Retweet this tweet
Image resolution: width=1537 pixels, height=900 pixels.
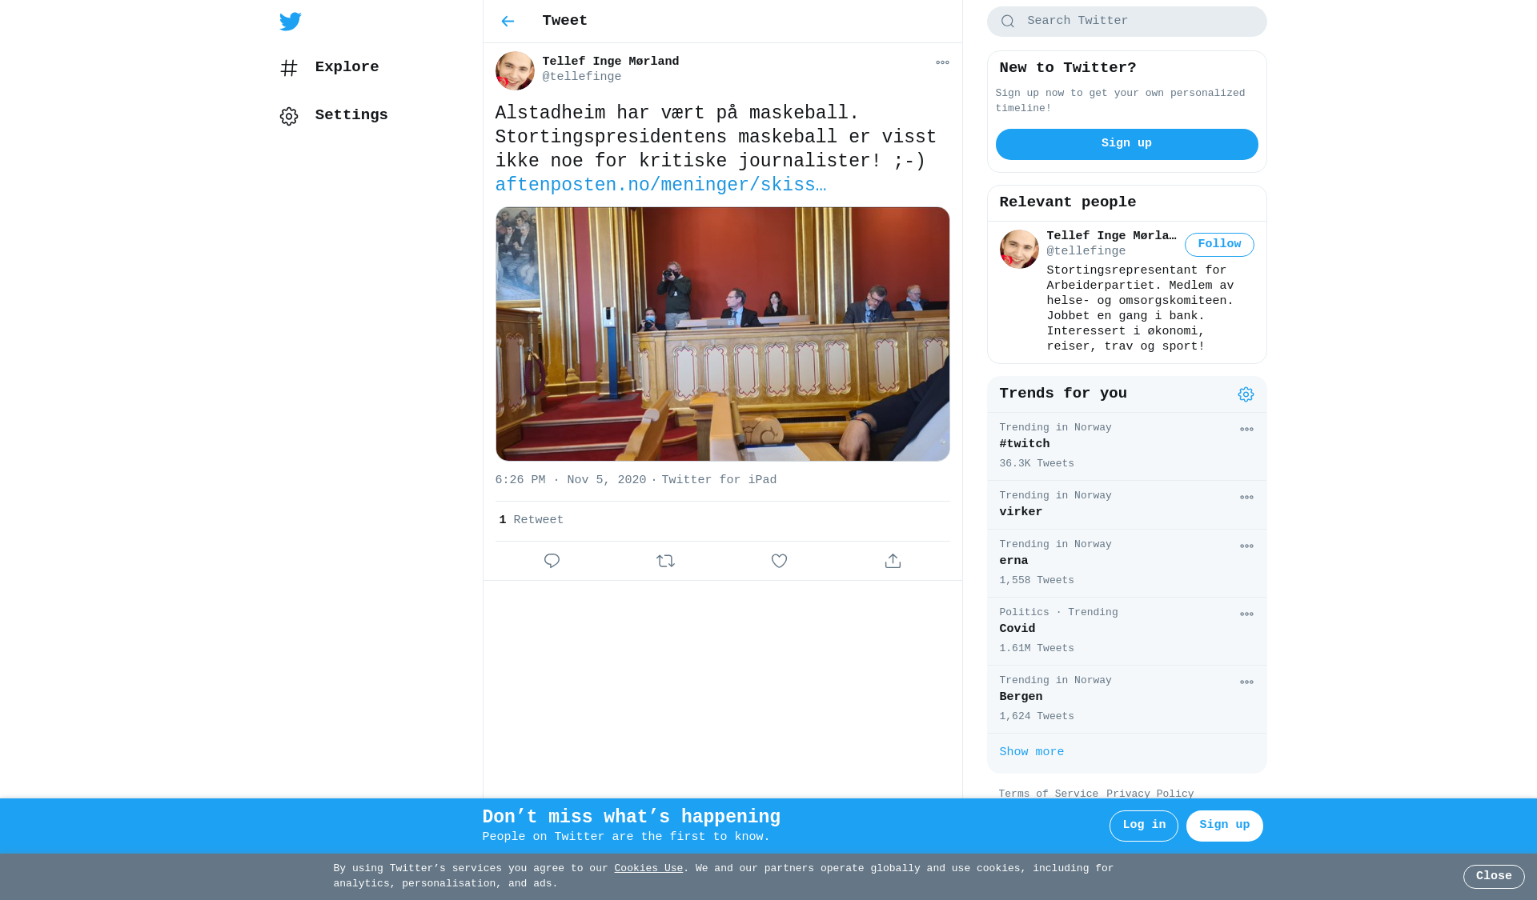pyautogui.click(x=665, y=561)
